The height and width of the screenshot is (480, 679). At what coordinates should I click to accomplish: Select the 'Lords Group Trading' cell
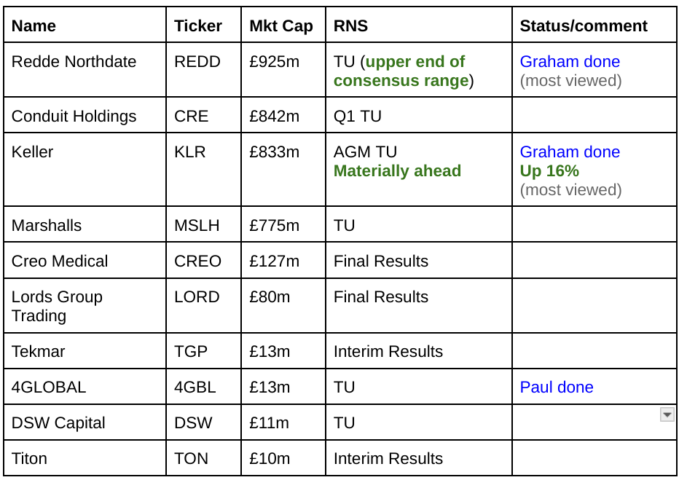click(85, 306)
